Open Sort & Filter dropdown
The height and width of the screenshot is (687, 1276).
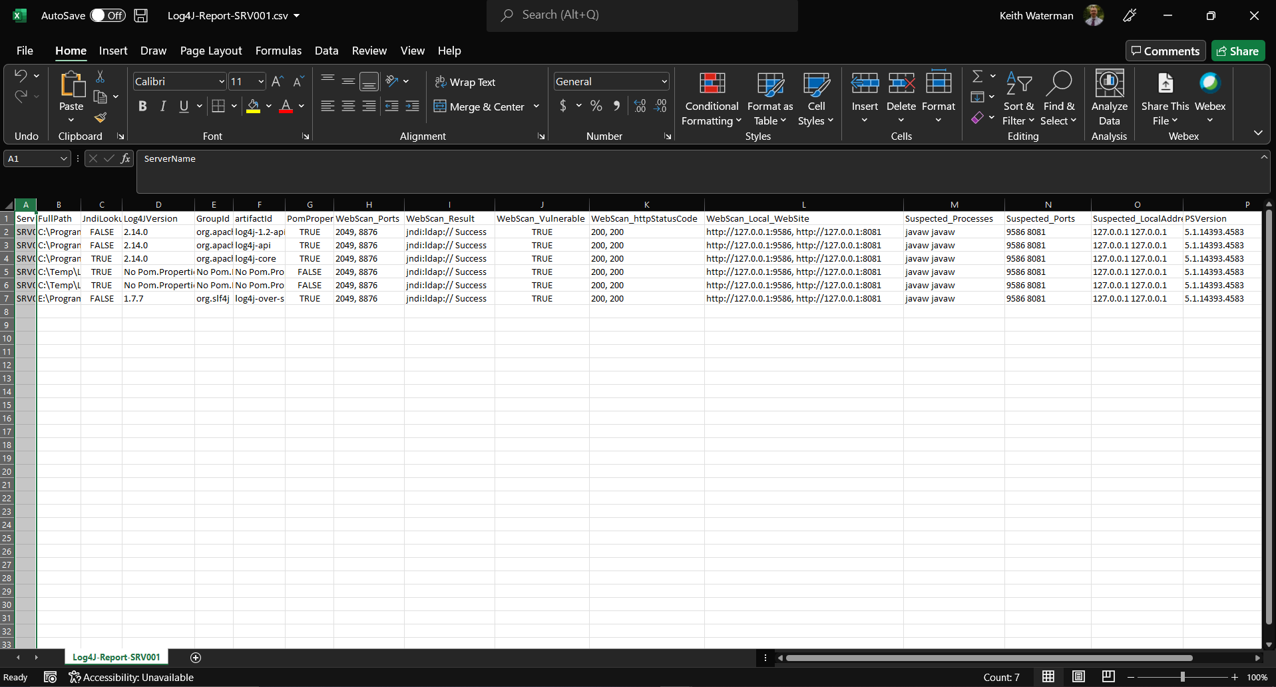pyautogui.click(x=1018, y=99)
